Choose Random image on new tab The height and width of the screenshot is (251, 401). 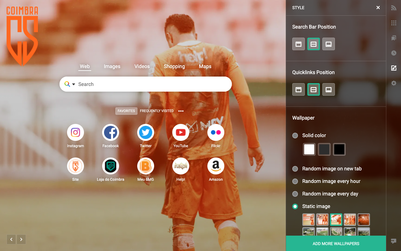click(295, 169)
